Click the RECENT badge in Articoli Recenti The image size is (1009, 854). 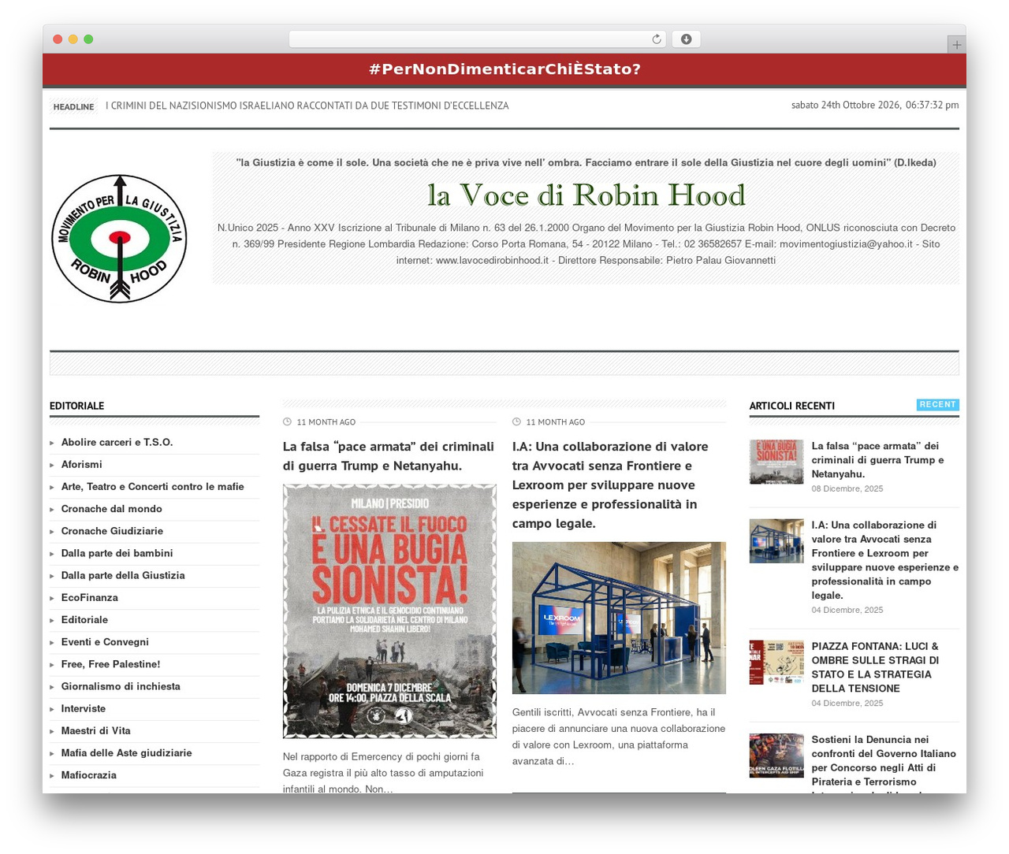tap(938, 404)
